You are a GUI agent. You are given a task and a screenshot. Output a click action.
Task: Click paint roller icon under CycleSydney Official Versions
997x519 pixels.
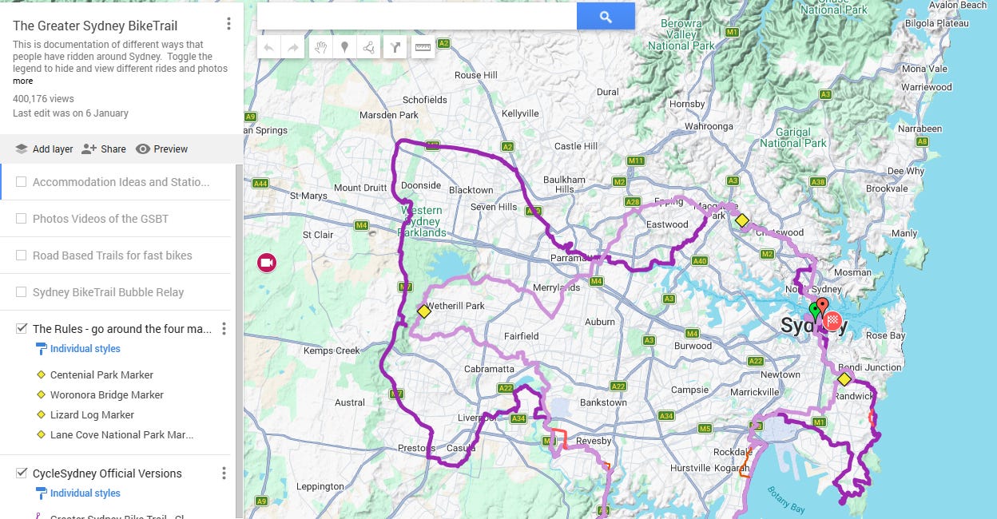(42, 493)
